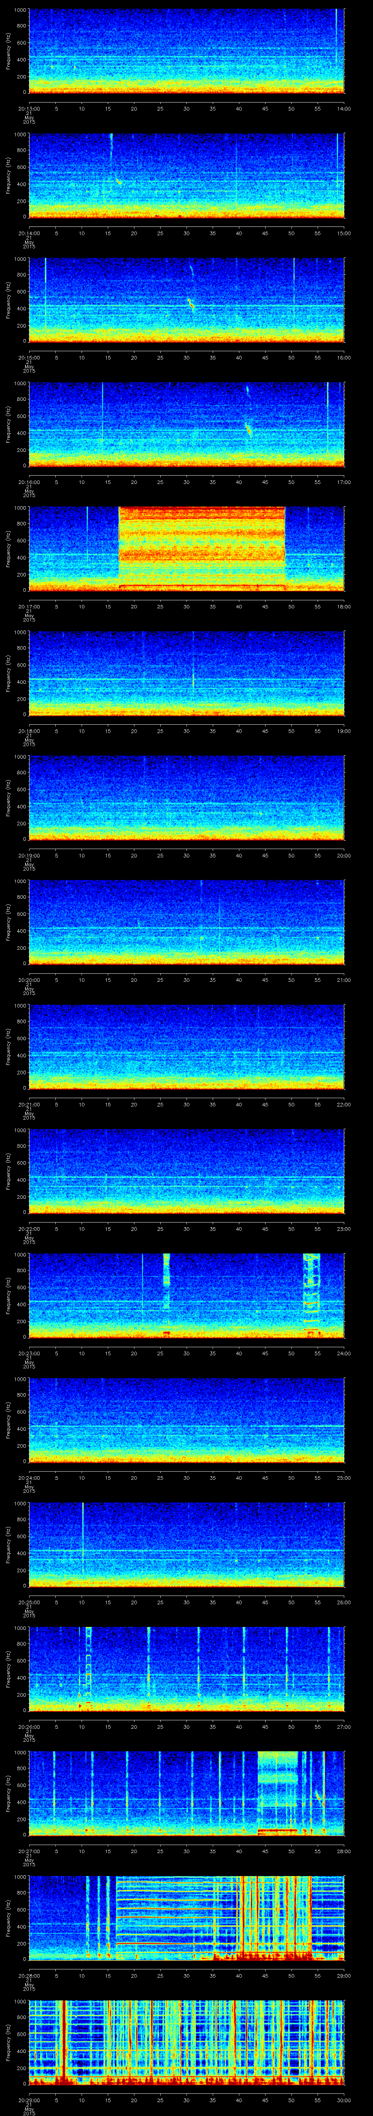This screenshot has height=2116, width=373.
Task: Select the spectrogram panel starting at 20:27:00
Action: pos(187,1793)
